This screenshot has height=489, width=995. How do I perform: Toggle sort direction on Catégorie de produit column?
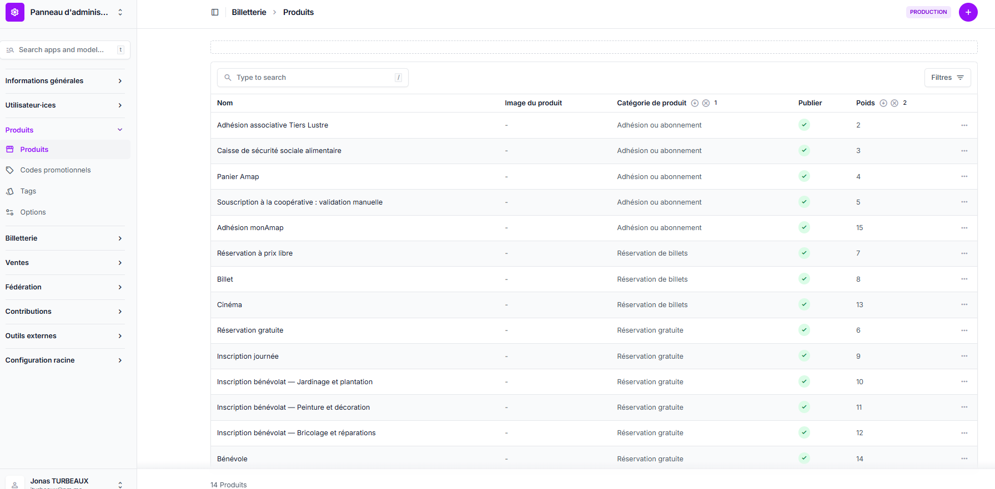[x=695, y=103]
